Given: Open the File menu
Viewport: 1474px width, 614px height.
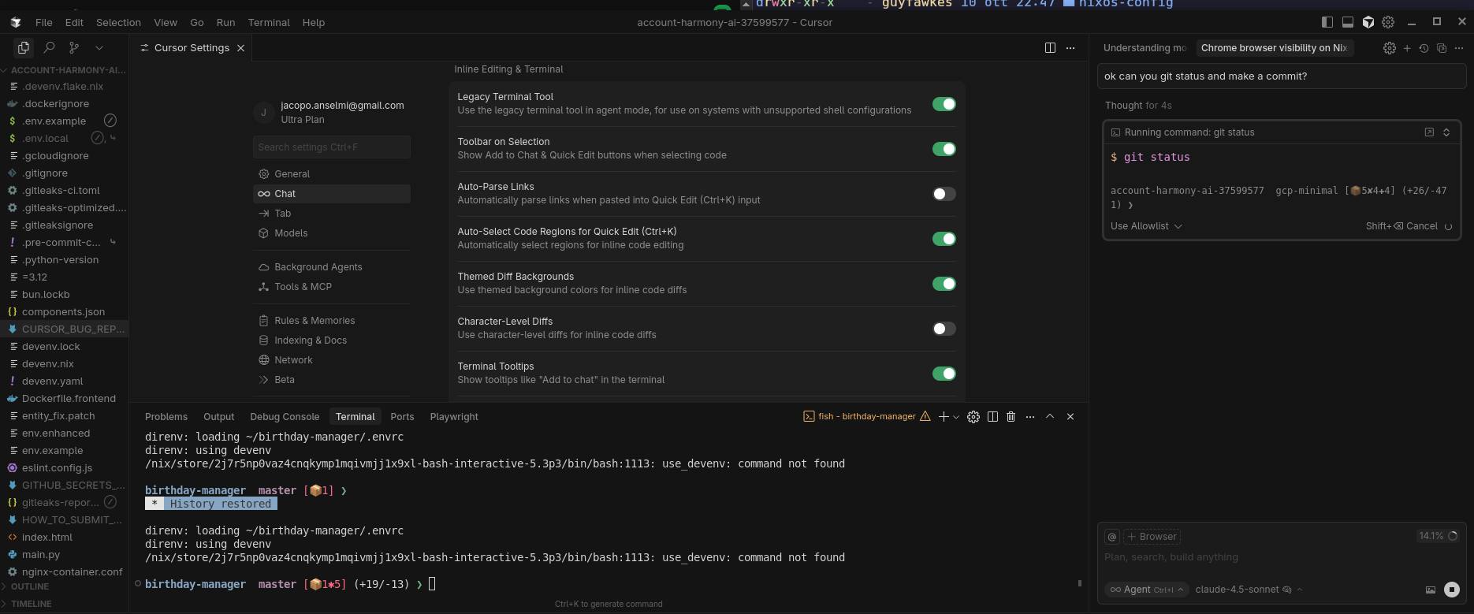Looking at the screenshot, I should click(x=44, y=22).
